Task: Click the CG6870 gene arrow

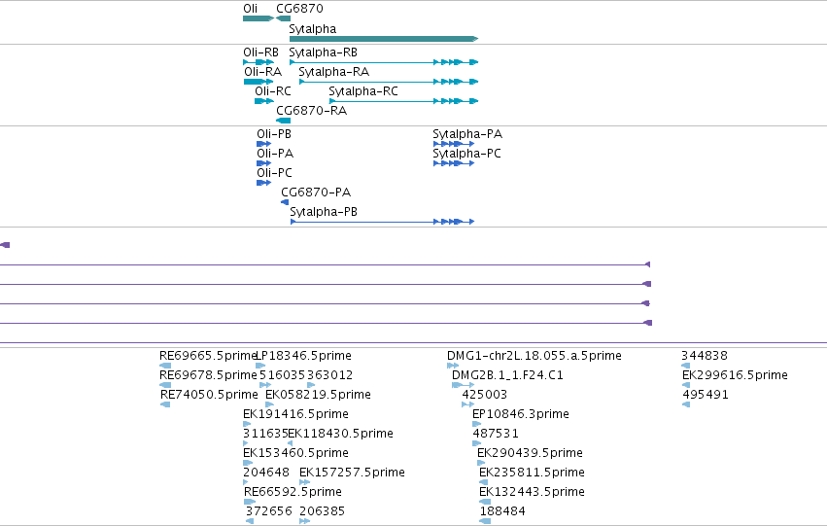Action: point(283,18)
